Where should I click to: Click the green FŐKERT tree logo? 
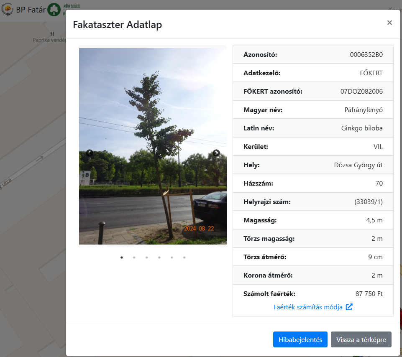(x=54, y=9)
